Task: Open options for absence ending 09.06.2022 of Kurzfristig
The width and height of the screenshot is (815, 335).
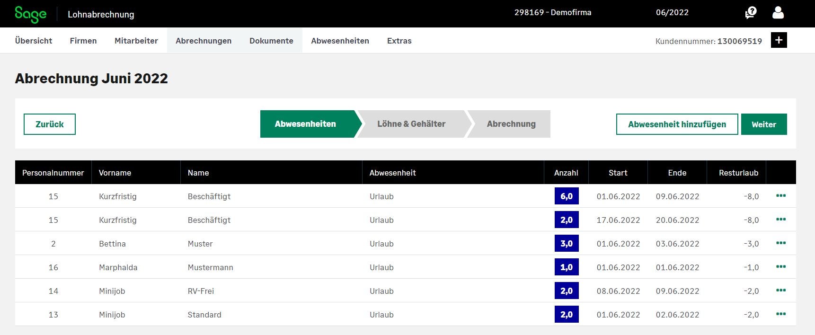Action: [x=781, y=196]
